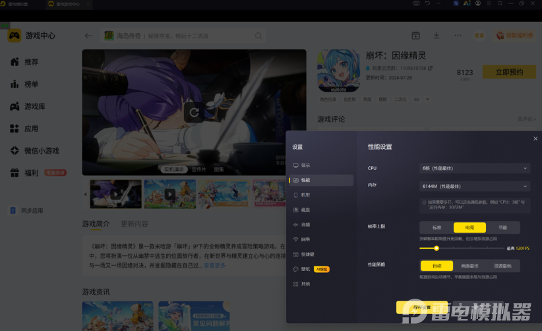
Task: Set performance strategy to 自动
Action: tap(437, 266)
